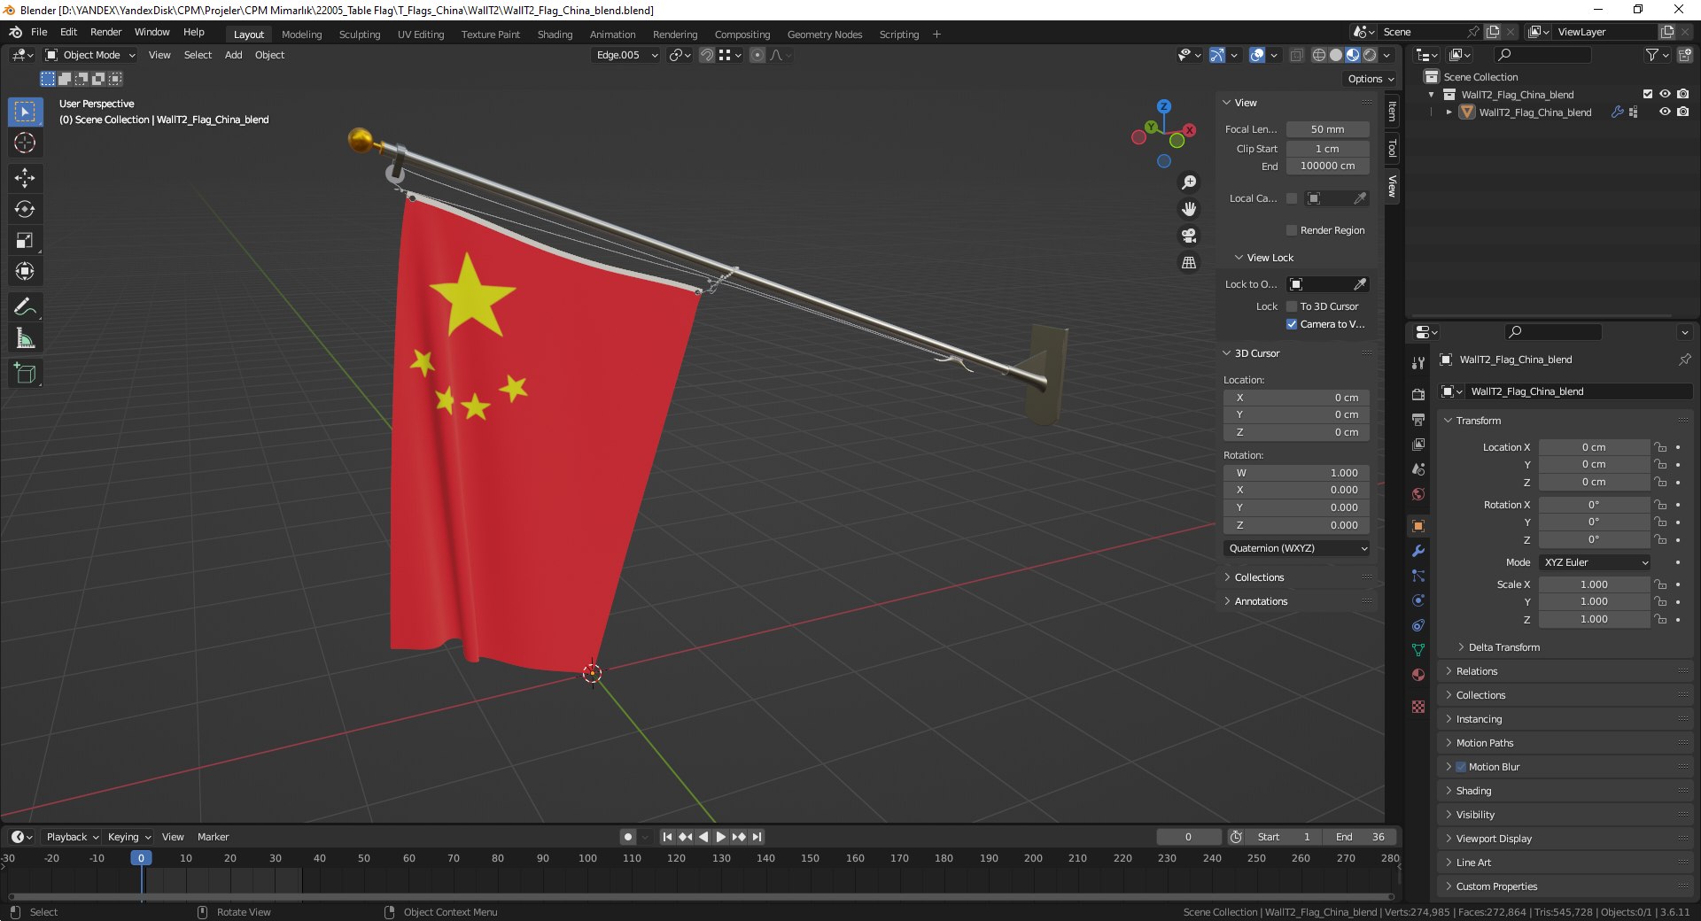Image resolution: width=1701 pixels, height=921 pixels.
Task: Open the Render menu
Action: pyautogui.click(x=105, y=32)
